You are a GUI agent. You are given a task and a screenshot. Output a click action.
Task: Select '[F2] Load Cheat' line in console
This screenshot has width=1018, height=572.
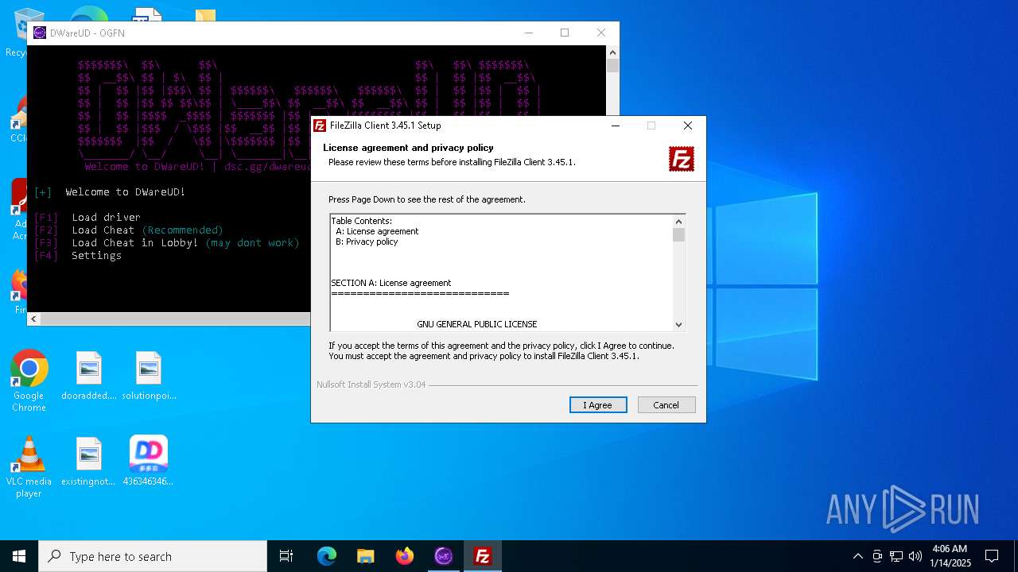tap(129, 230)
